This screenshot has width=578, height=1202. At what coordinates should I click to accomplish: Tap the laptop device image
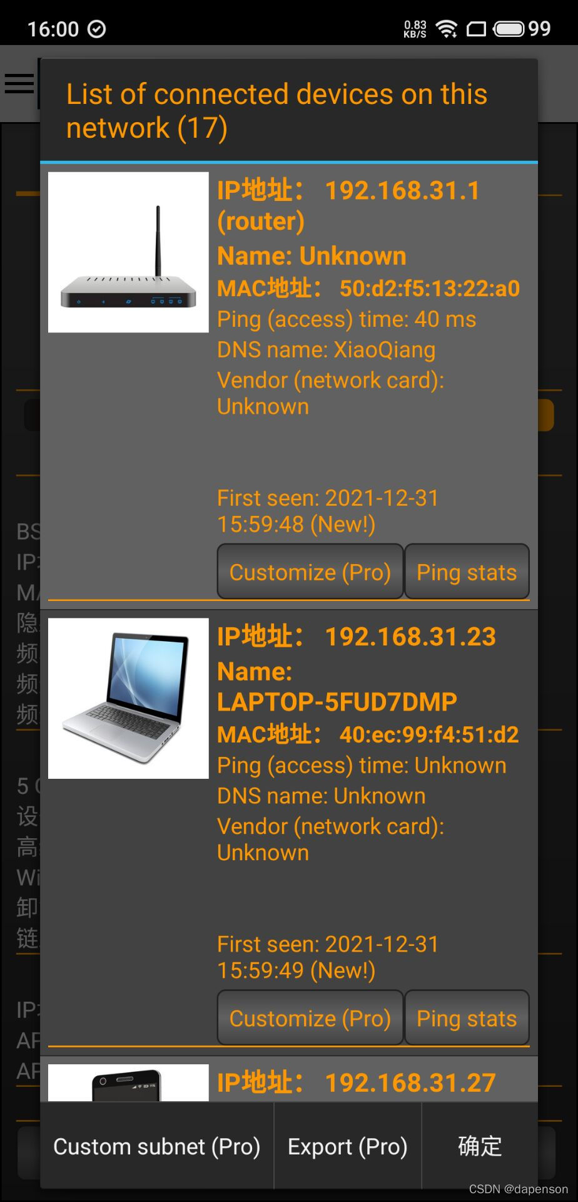128,699
